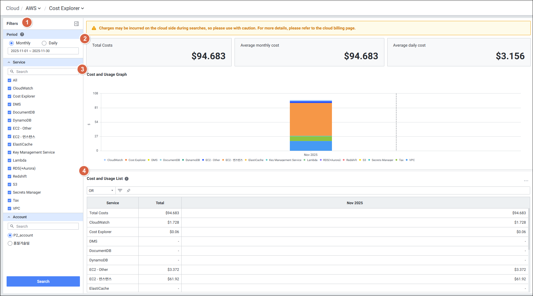Viewport: 533px width, 296px height.
Task: Click the warning triangle icon in banner
Action: tap(94, 28)
